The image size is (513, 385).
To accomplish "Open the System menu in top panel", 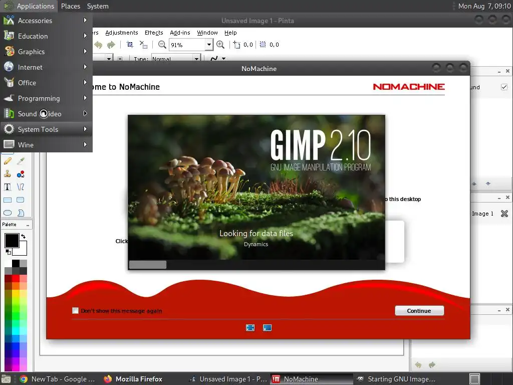I will coord(98,6).
